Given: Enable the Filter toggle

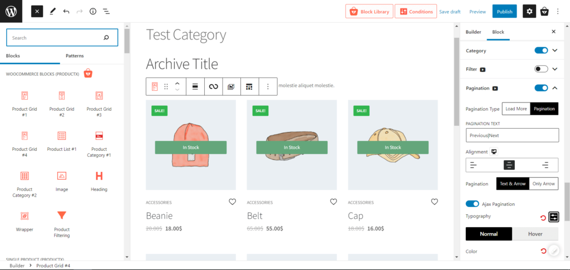Looking at the screenshot, I should [541, 69].
